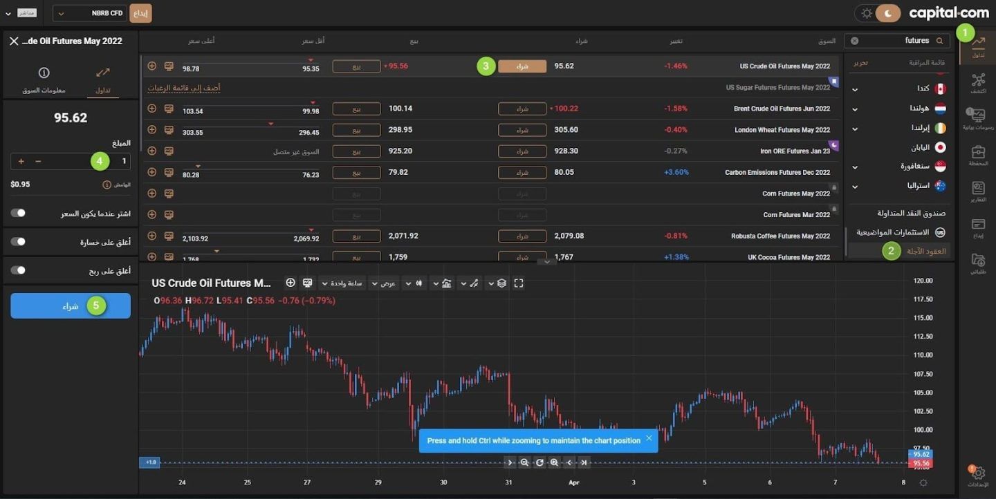Collapse the market list with the center chevron

click(x=546, y=261)
